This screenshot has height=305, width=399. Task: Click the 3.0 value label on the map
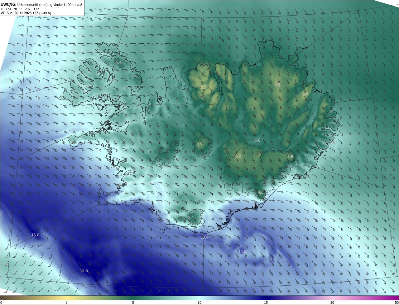(277, 85)
